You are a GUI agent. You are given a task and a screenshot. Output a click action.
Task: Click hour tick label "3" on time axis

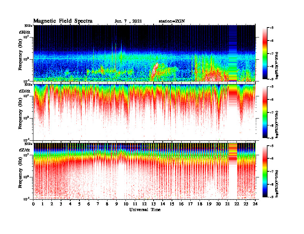tap(61, 204)
